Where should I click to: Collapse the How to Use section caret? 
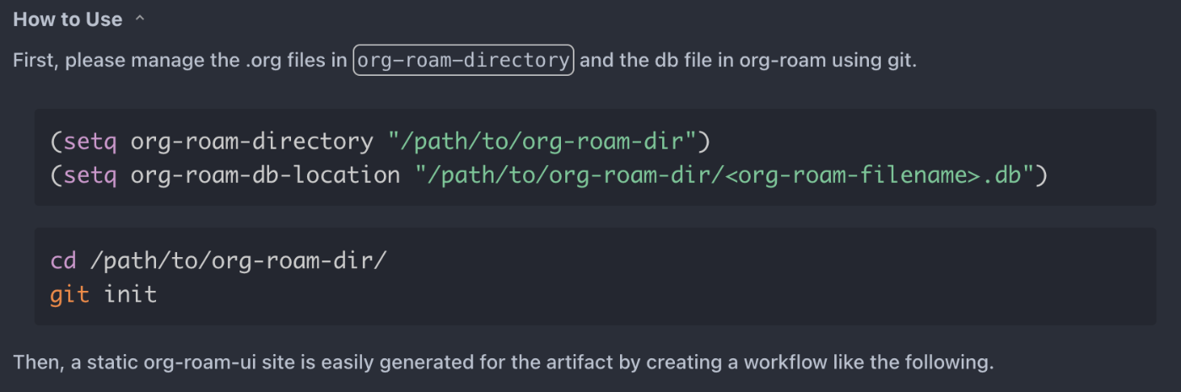(140, 19)
